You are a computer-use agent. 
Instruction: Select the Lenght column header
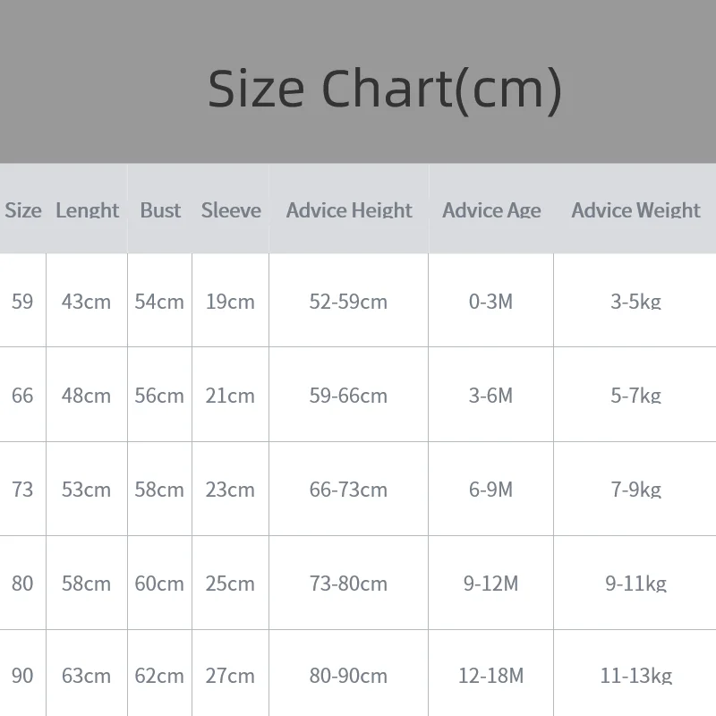pos(87,210)
